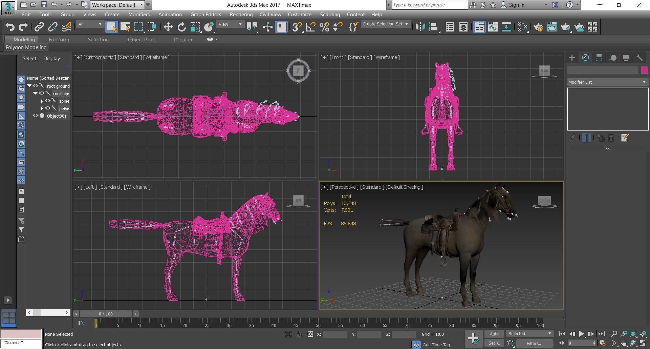The height and width of the screenshot is (349, 650).
Task: Switch to the Create command panel
Action: [x=572, y=58]
